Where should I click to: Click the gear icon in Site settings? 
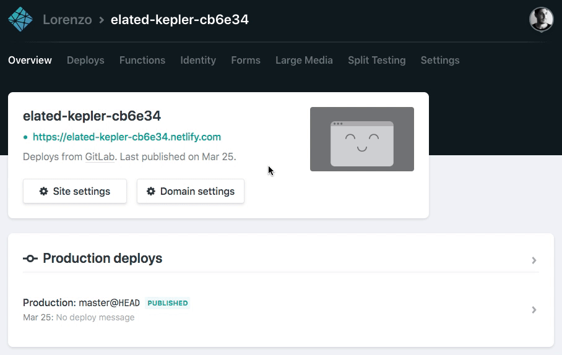44,191
